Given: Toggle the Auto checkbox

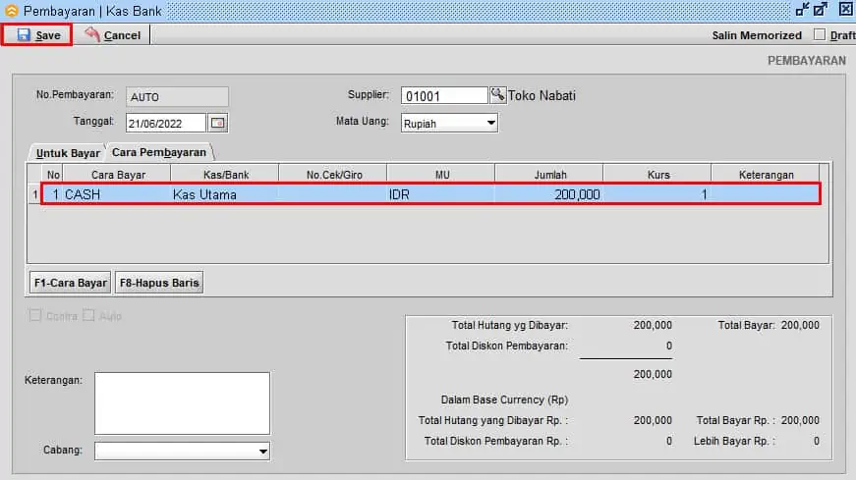Looking at the screenshot, I should pos(88,315).
